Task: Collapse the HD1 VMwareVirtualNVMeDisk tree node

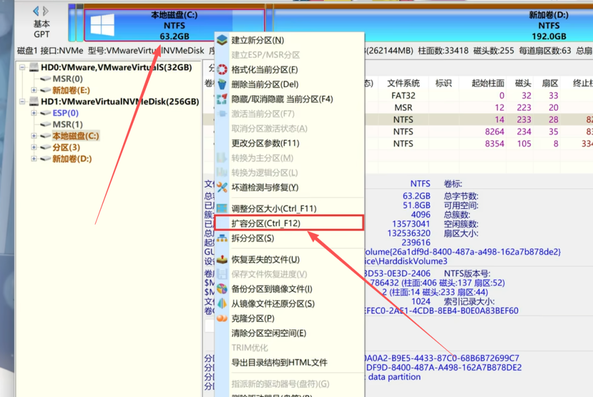Action: coord(23,102)
